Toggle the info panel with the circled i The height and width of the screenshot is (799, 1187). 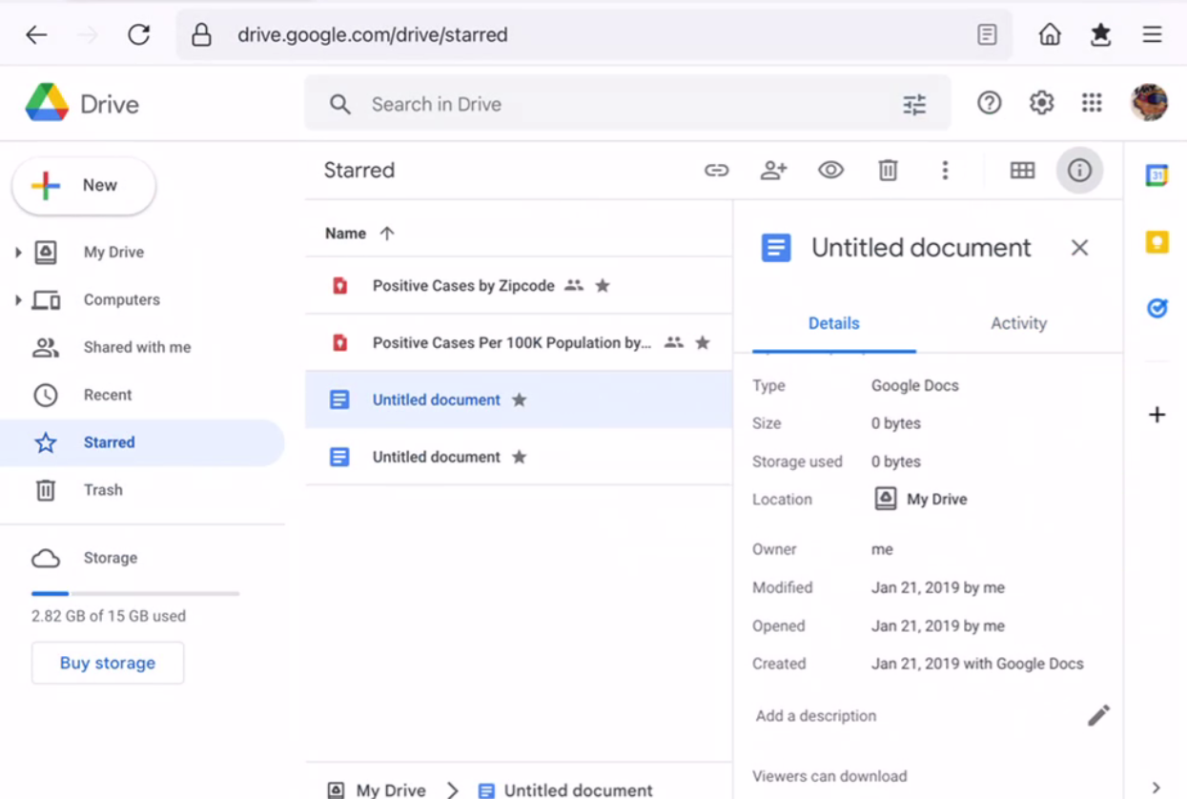pos(1079,170)
